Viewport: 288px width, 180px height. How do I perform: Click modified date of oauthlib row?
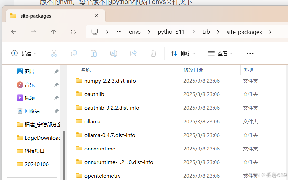202,94
